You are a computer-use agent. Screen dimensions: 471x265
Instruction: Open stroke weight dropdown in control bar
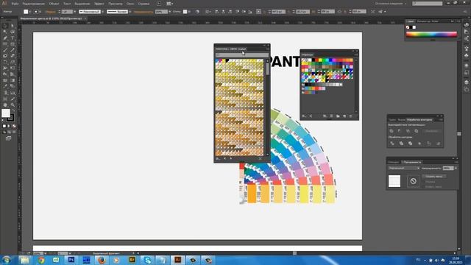(75, 12)
